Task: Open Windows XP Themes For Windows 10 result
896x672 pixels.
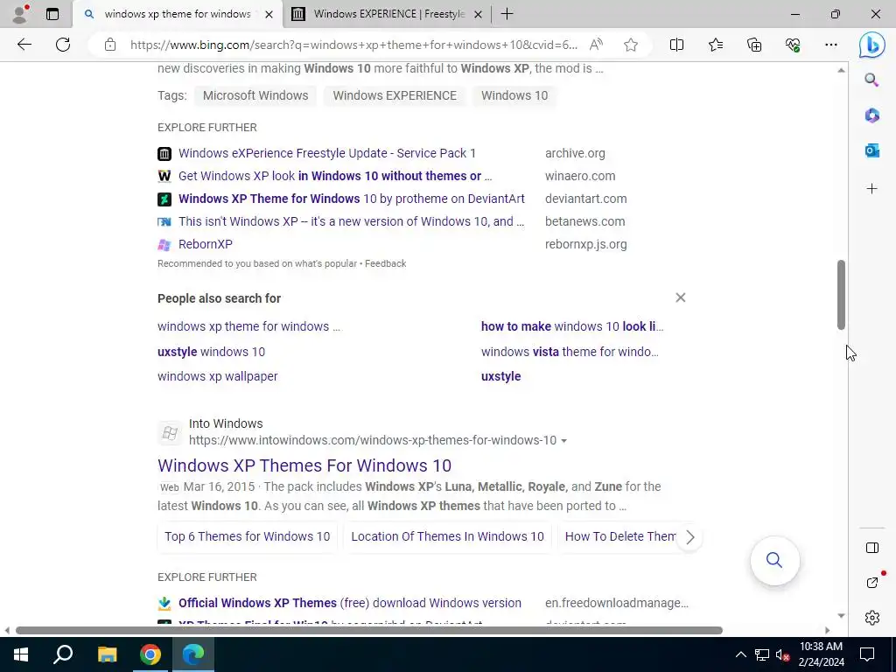Action: [x=304, y=465]
